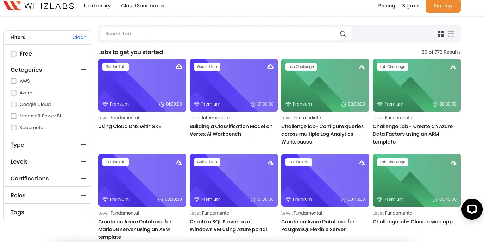Click Sign in link
The image size is (484, 242).
click(x=410, y=6)
